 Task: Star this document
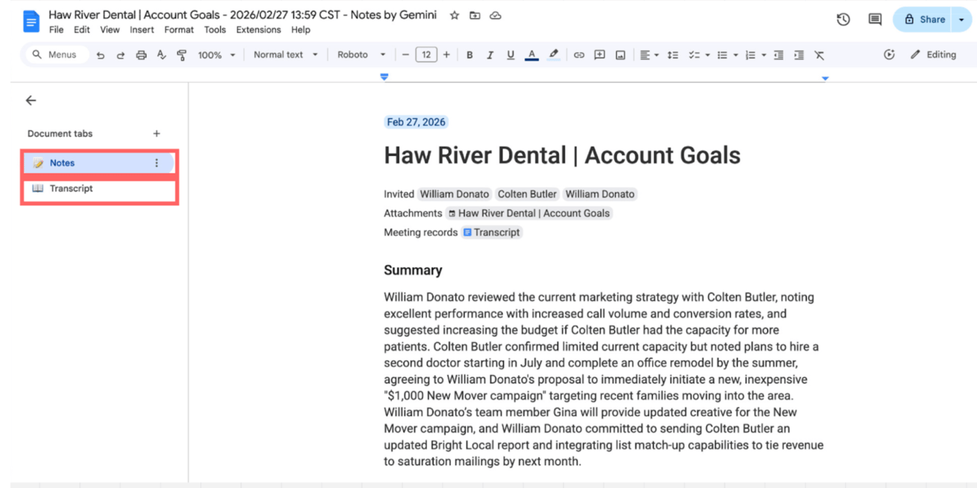click(x=455, y=15)
